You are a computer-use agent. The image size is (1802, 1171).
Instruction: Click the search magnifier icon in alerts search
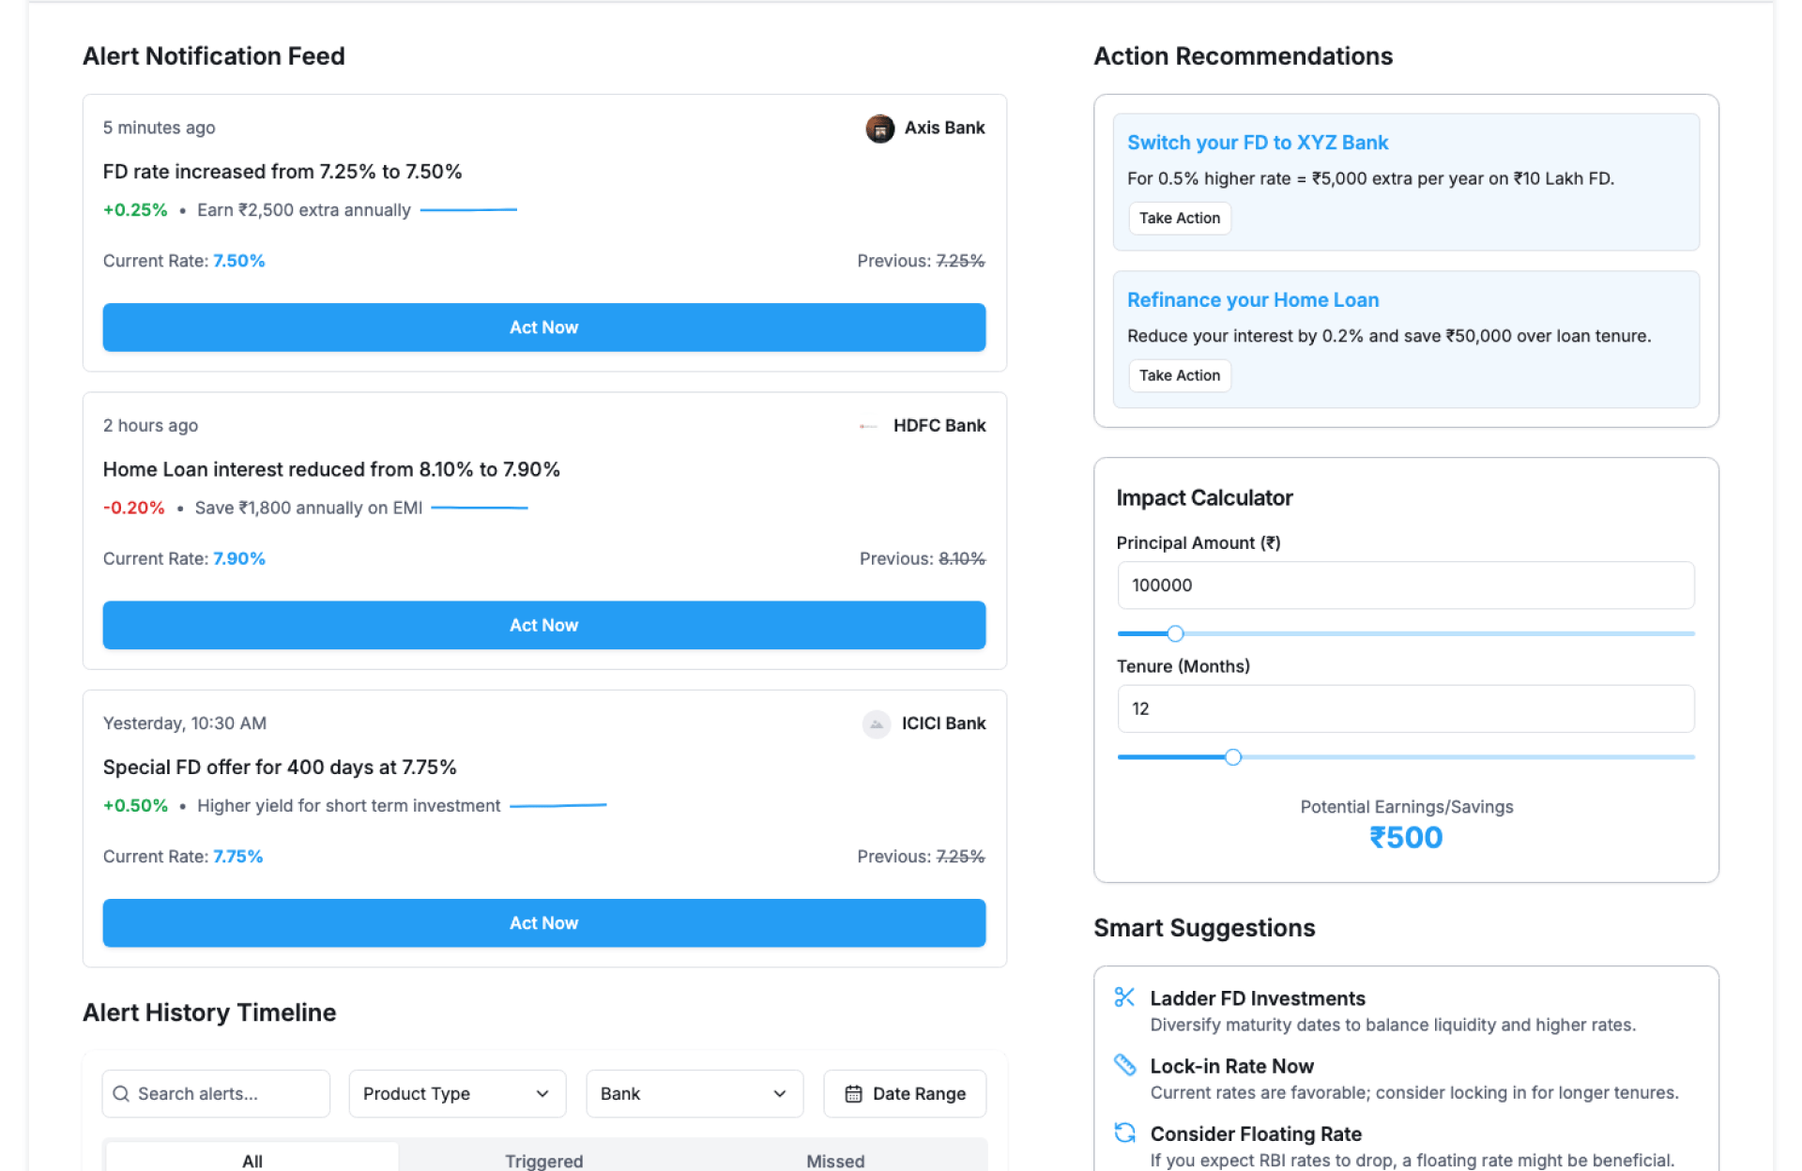click(x=121, y=1094)
